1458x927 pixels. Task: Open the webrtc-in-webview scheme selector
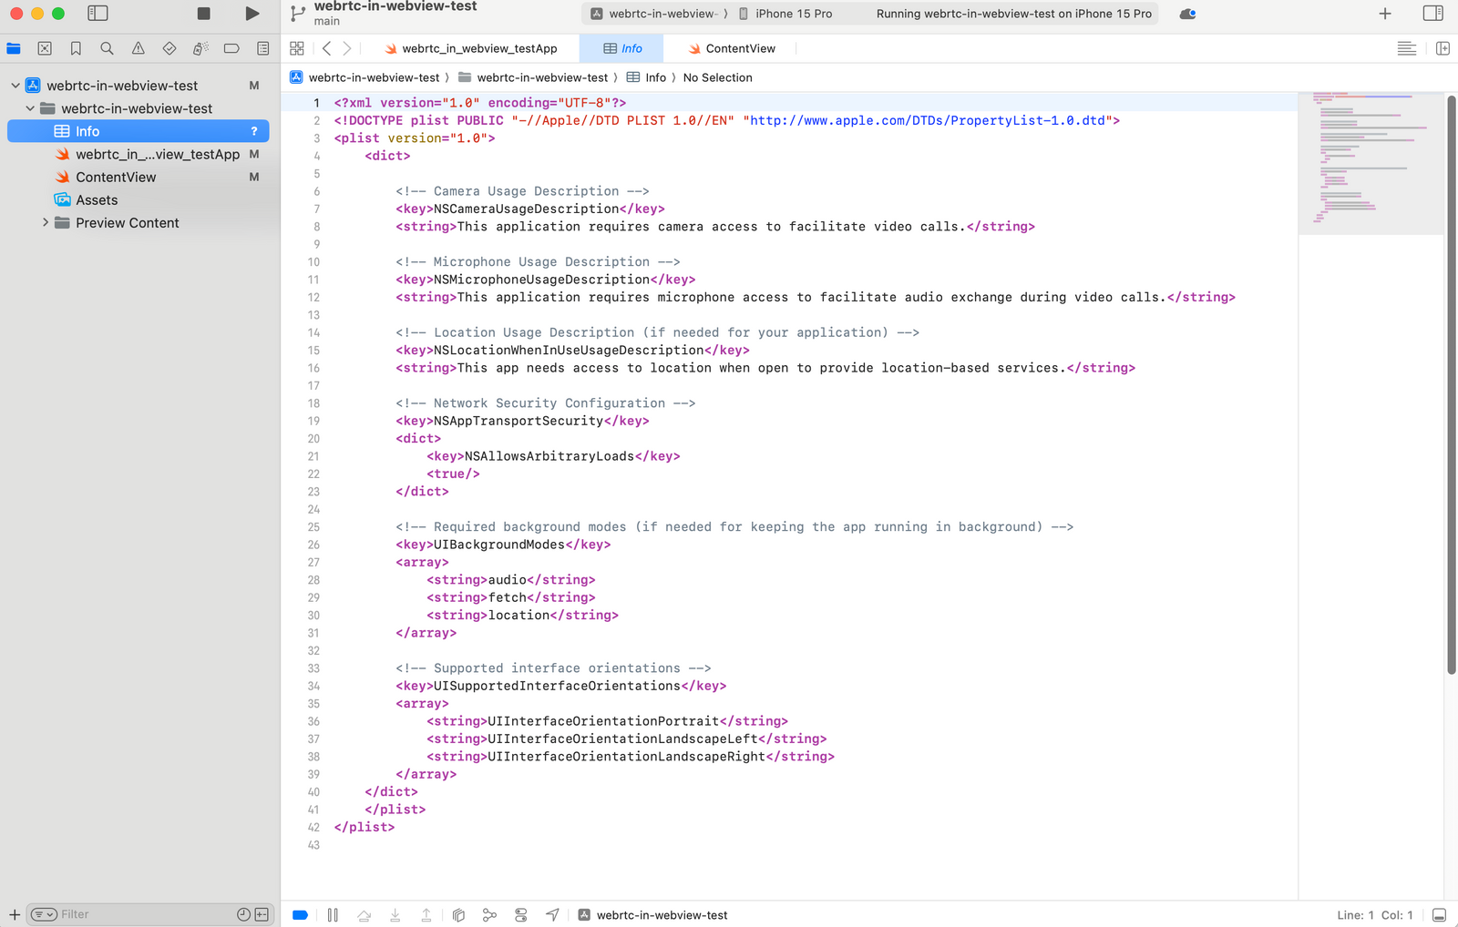point(655,14)
